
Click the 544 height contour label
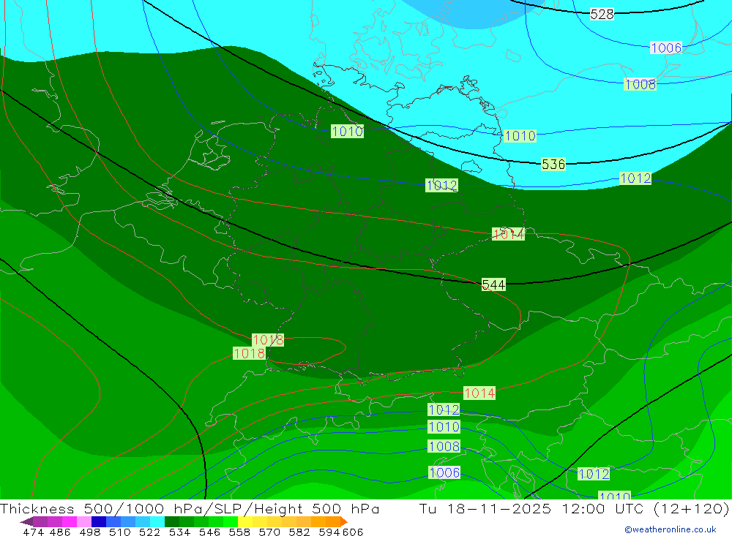493,284
